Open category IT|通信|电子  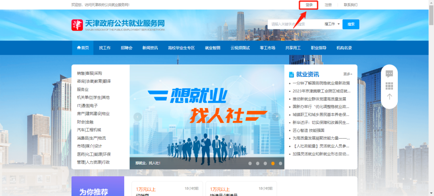click(x=87, y=106)
